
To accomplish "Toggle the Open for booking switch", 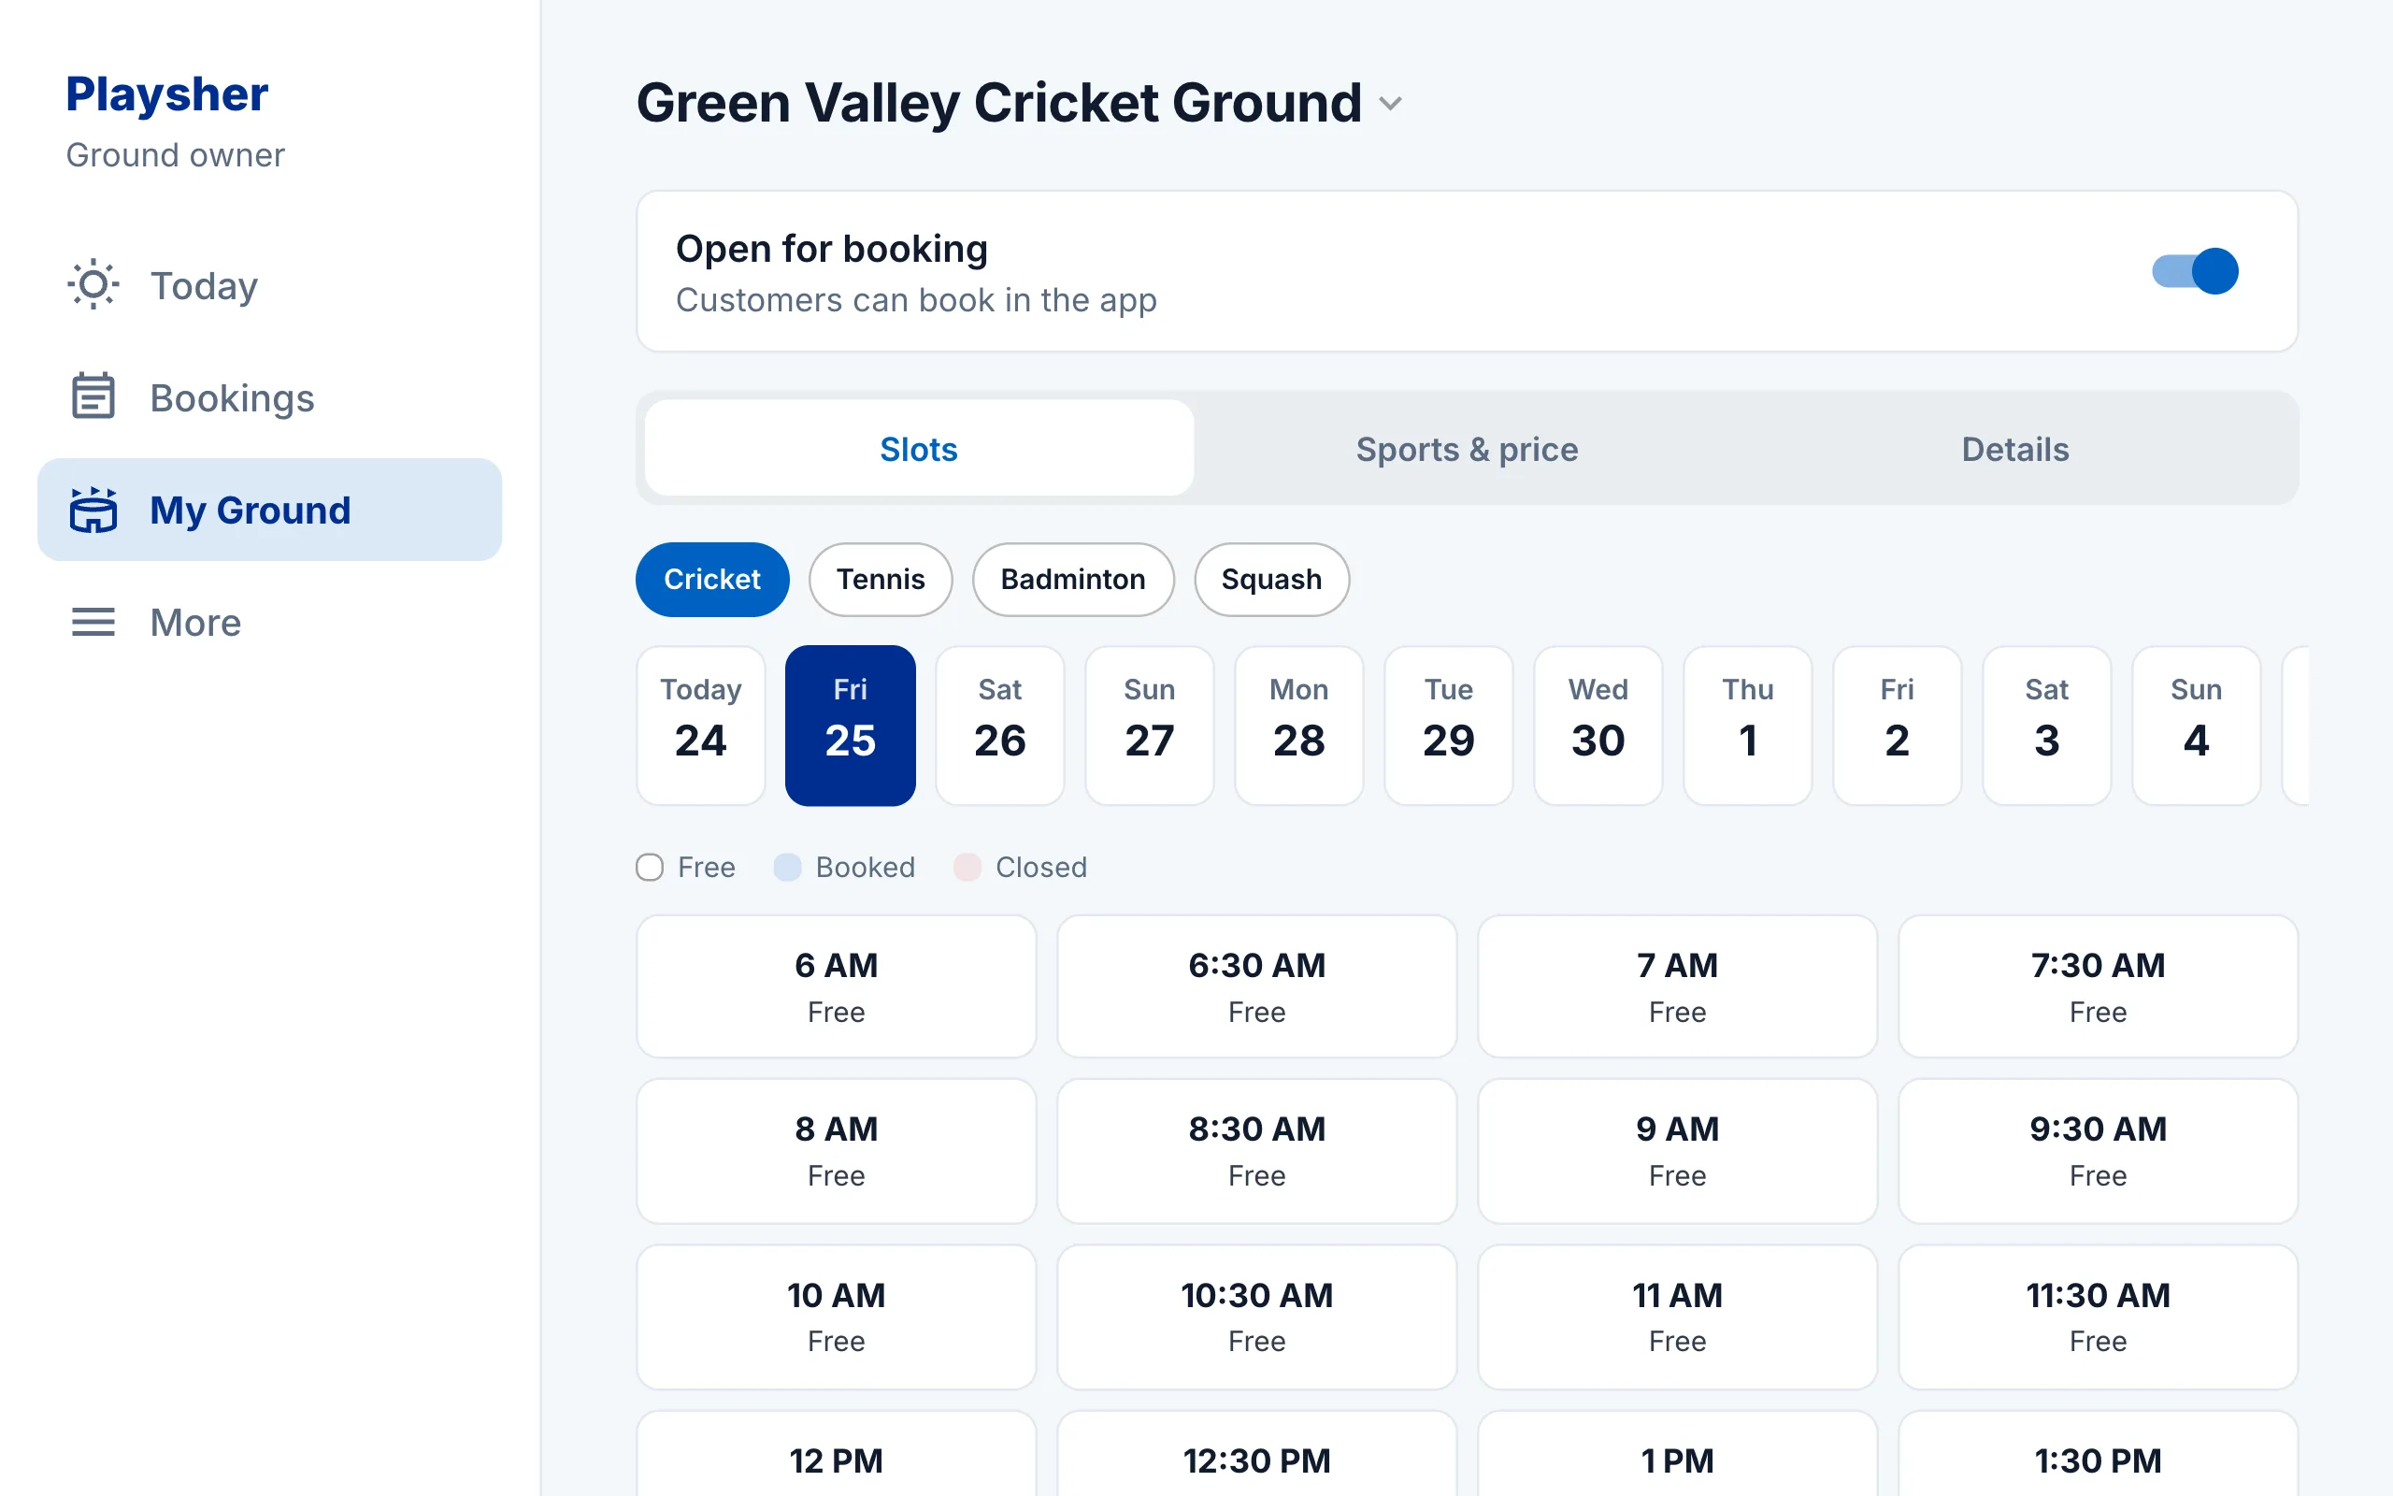I will (x=2194, y=271).
